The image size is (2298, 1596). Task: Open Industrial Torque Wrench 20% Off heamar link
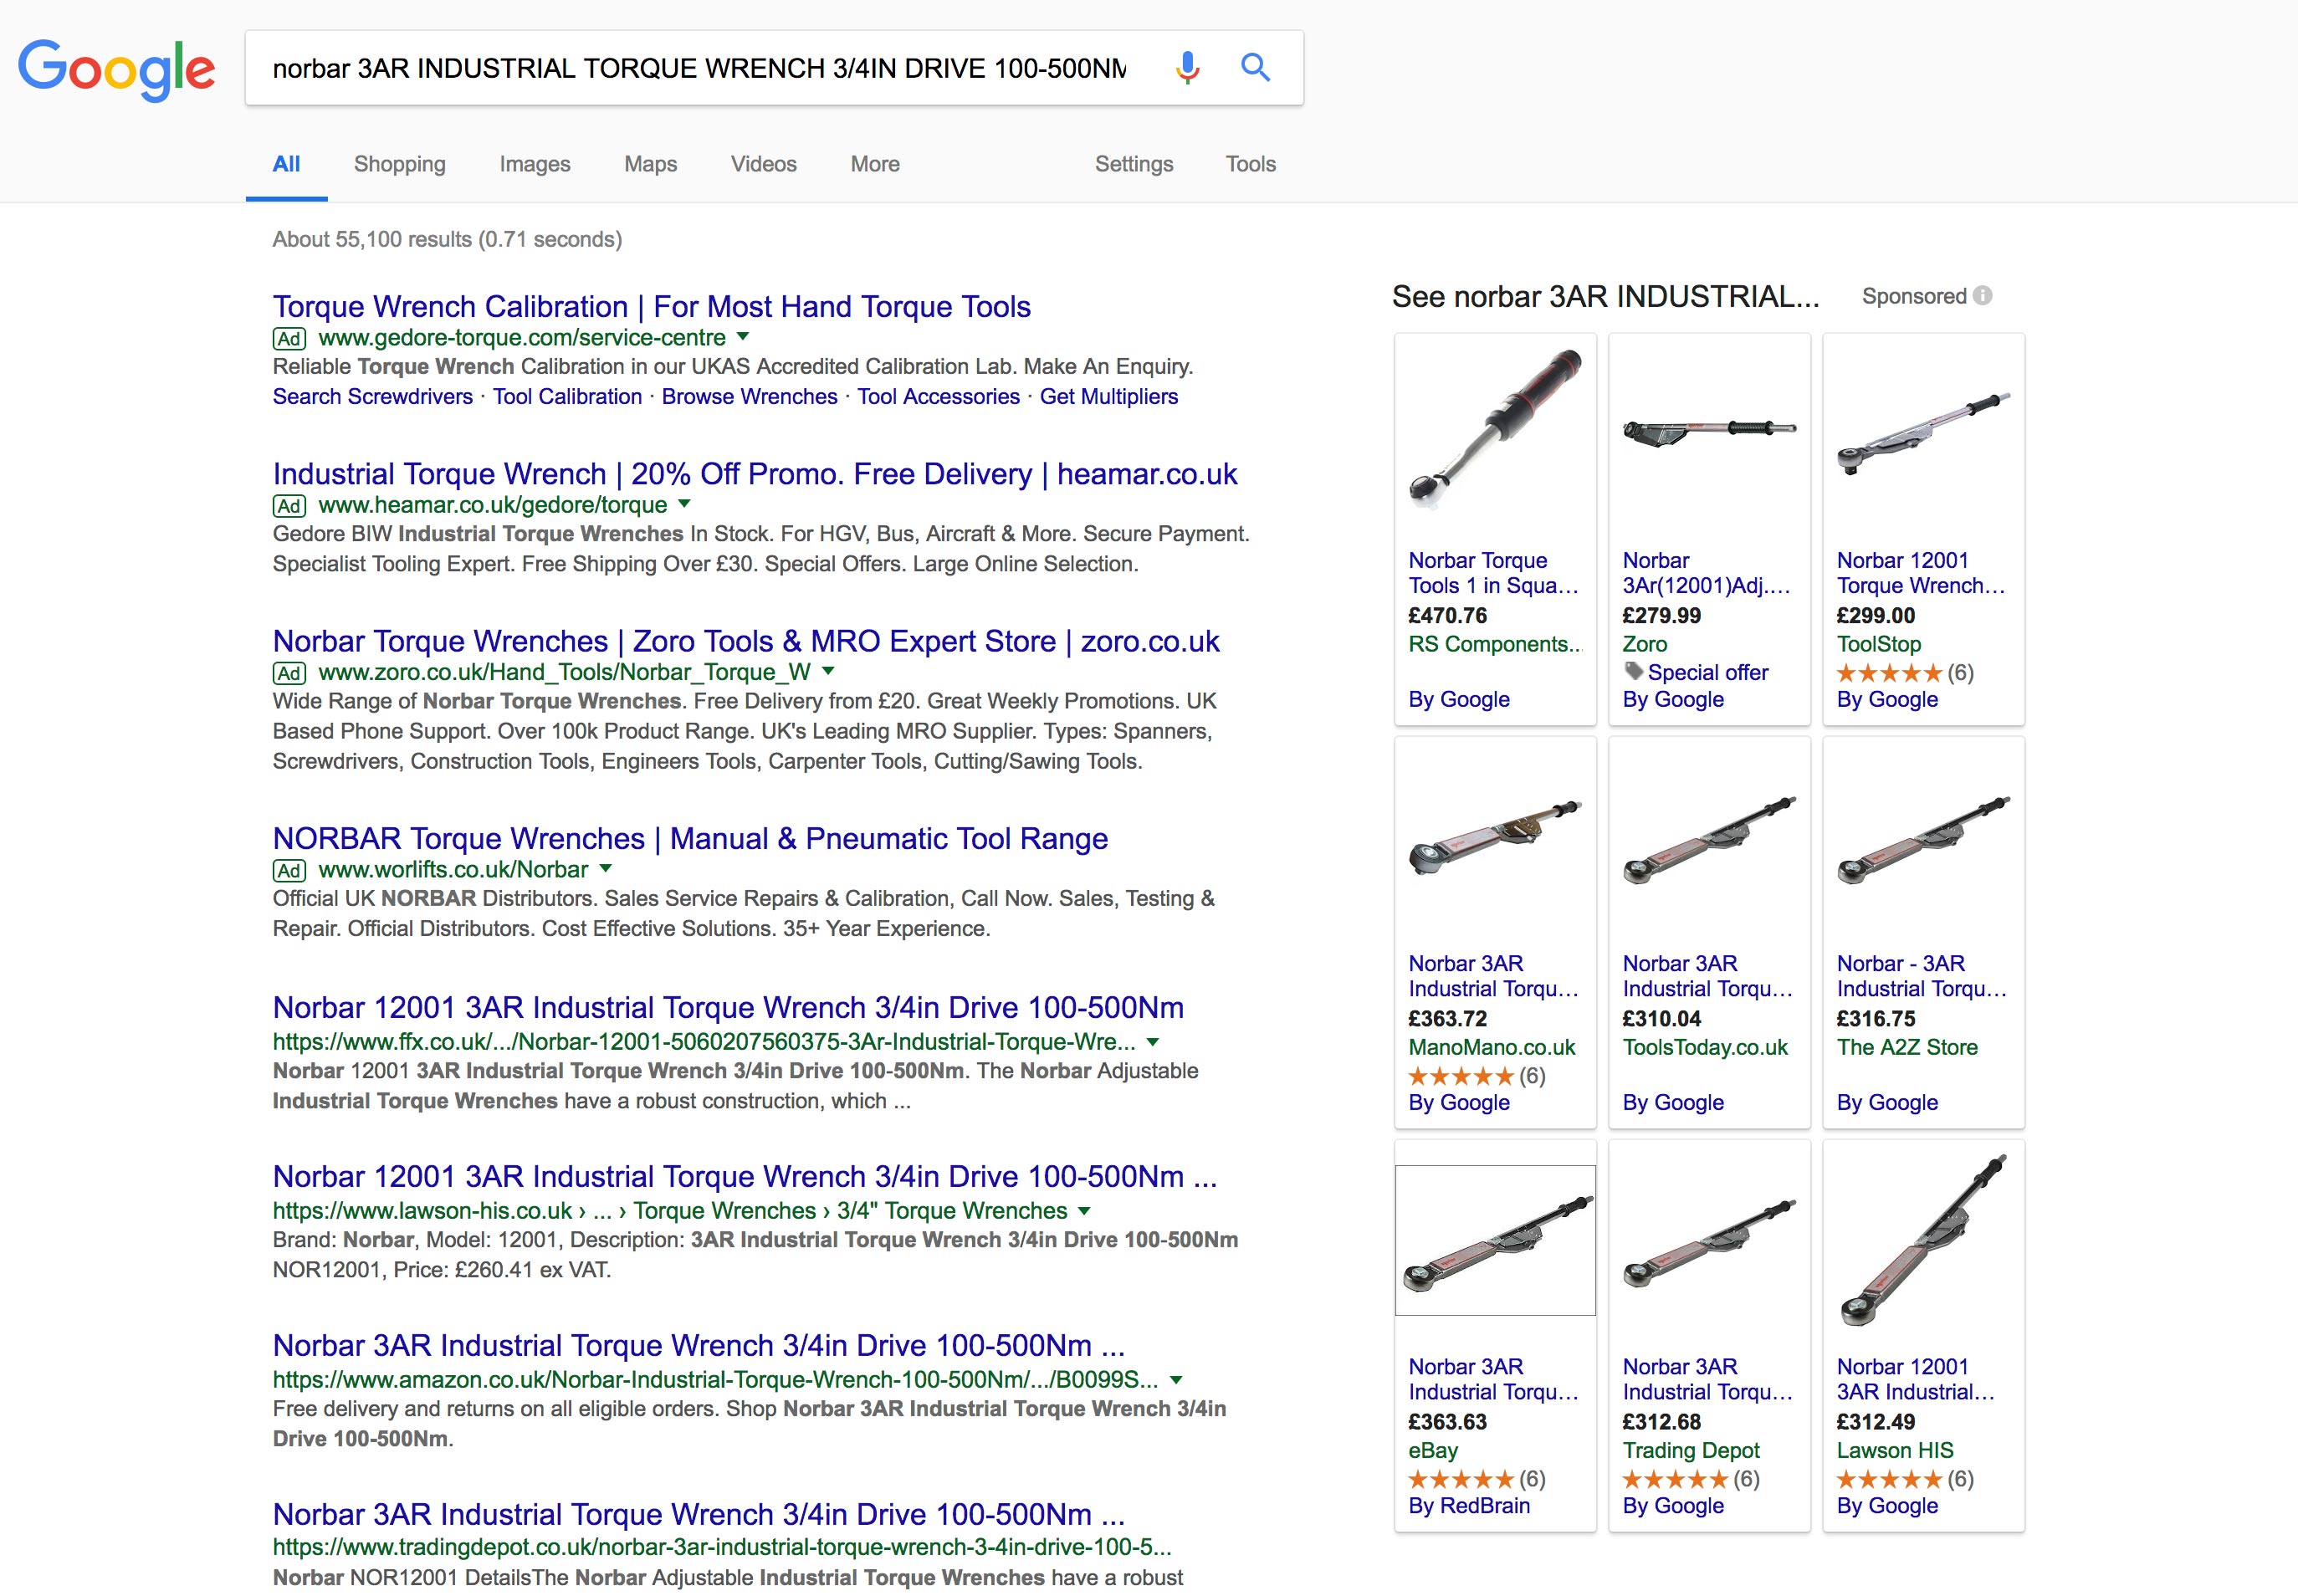[755, 474]
